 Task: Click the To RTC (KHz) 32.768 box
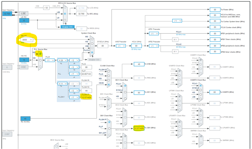click(81, 14)
